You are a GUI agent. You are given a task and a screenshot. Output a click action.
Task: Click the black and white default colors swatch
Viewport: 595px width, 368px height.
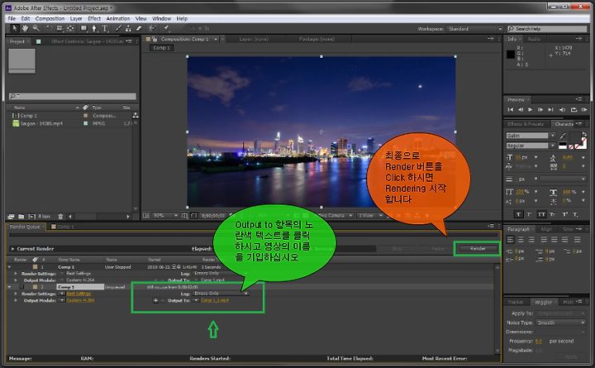(563, 146)
